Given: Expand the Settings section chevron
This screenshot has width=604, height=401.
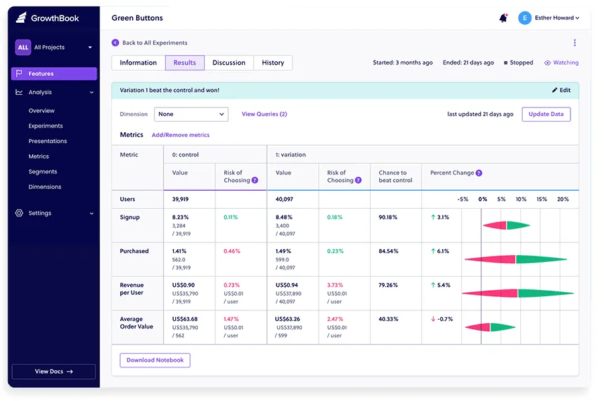Looking at the screenshot, I should click(92, 213).
